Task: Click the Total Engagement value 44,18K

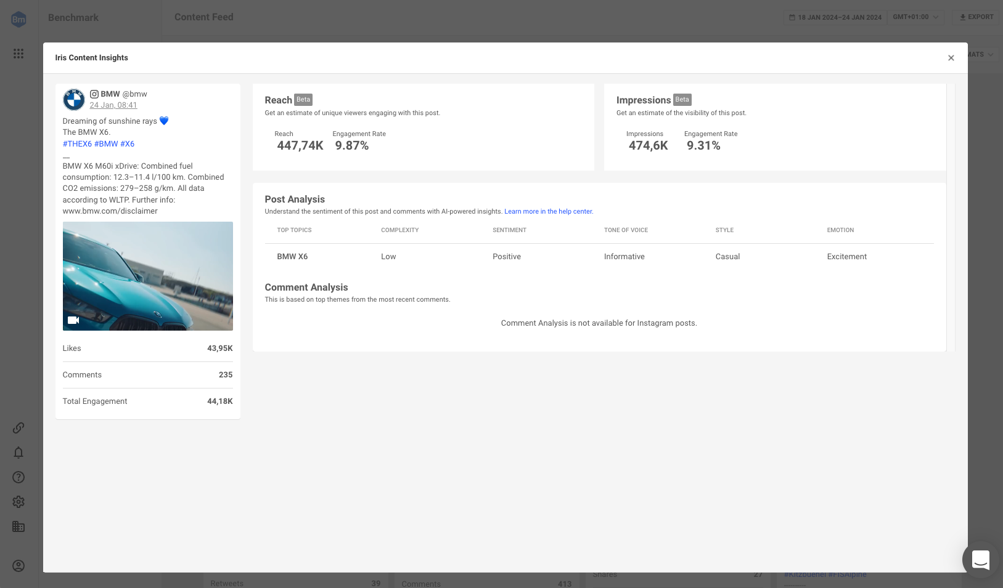Action: click(220, 401)
